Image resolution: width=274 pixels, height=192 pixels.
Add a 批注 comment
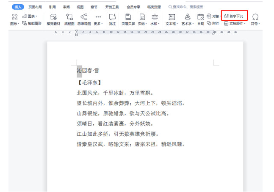(112, 20)
